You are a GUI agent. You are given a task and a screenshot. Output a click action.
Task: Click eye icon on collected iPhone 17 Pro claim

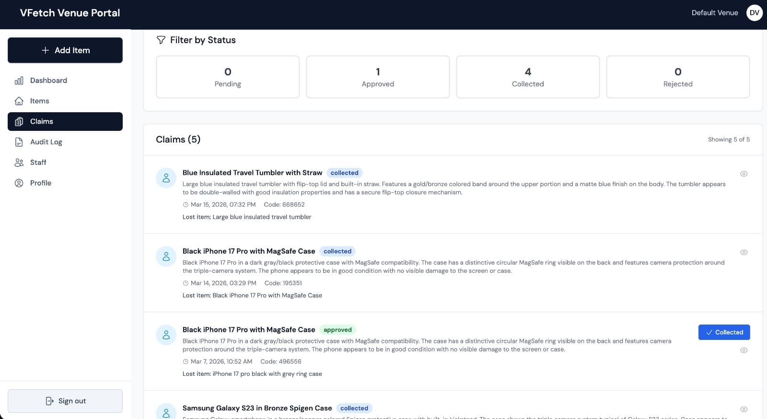click(744, 253)
